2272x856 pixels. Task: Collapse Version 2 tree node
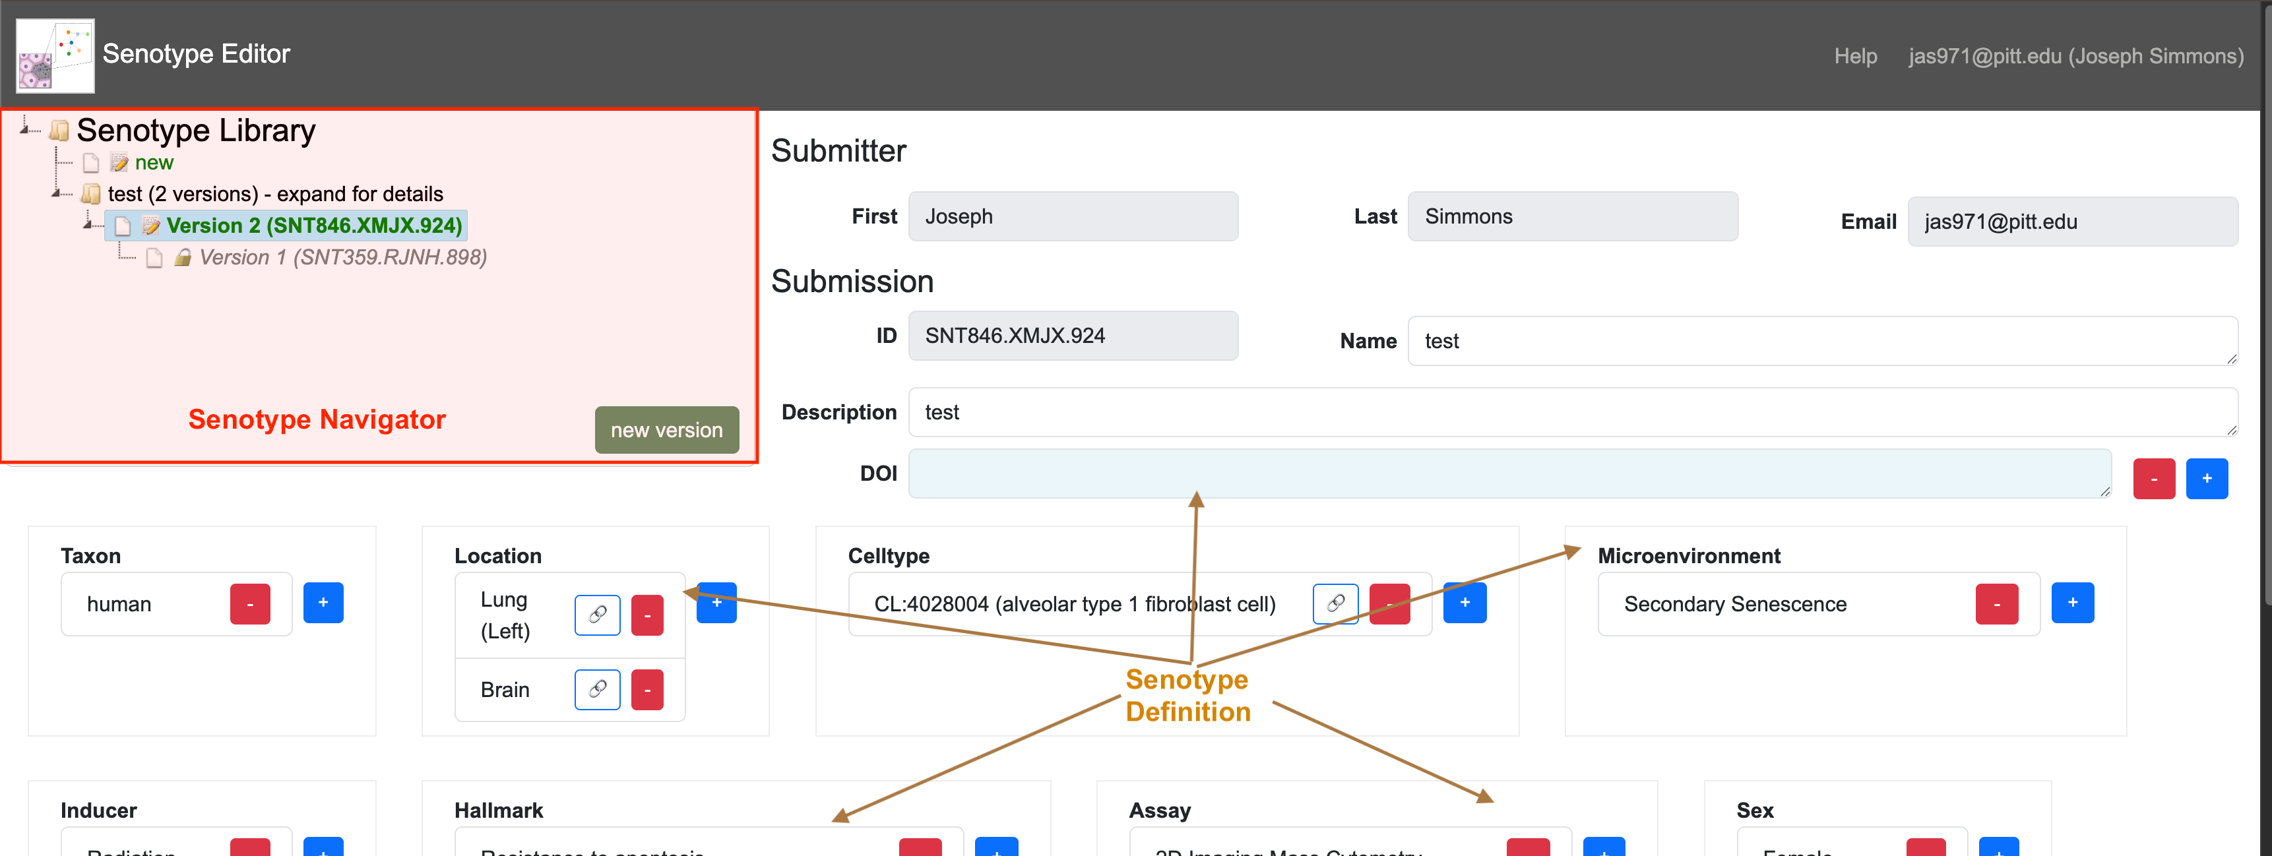[89, 225]
